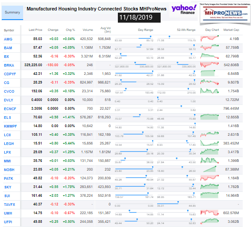
Task: Open the TAVFX ticker link
Action: click(10, 205)
